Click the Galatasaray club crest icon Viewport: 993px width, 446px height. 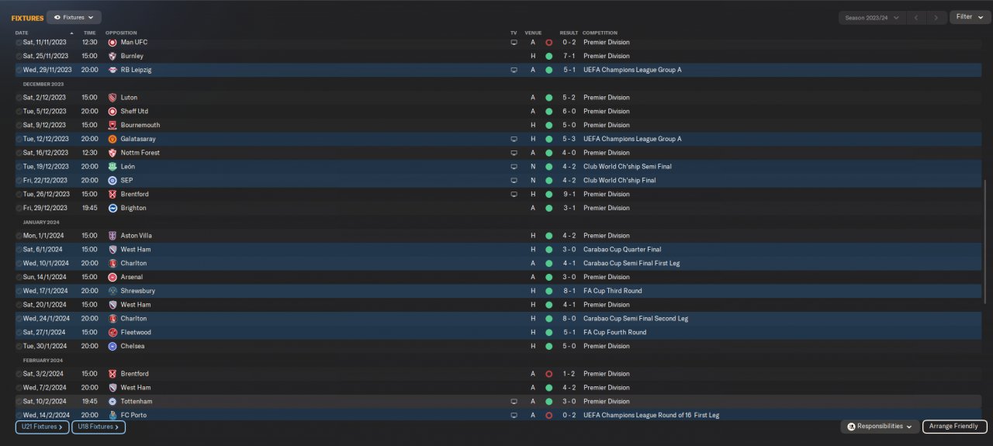pos(112,139)
